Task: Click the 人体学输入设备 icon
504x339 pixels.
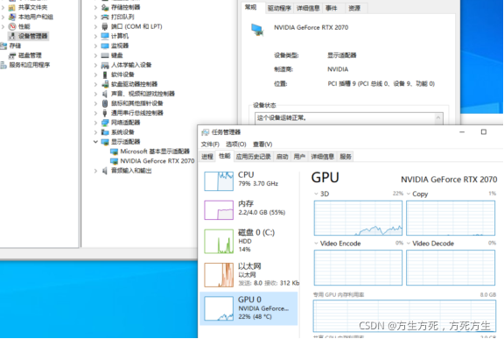Action: click(105, 66)
